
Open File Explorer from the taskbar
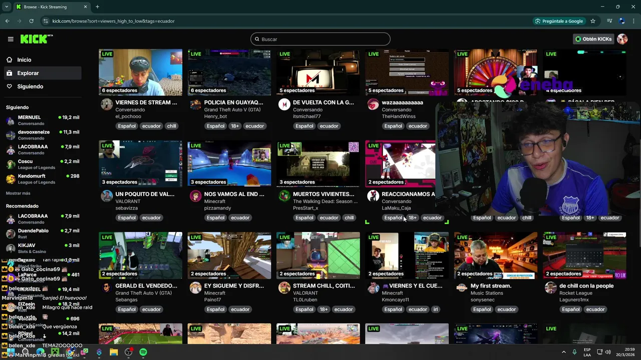click(114, 352)
